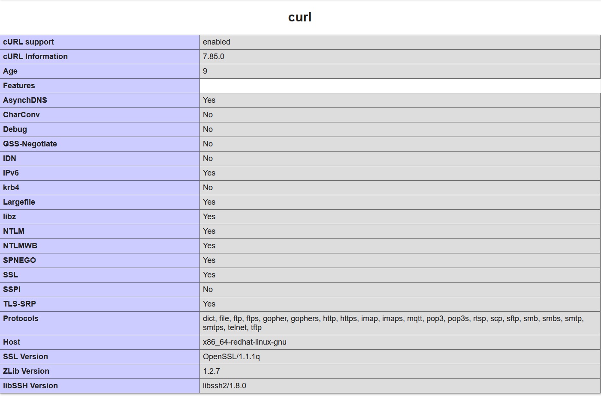Viewport: 601px width, 396px height.
Task: Click the 'No' value in krb4 row
Action: tap(208, 188)
